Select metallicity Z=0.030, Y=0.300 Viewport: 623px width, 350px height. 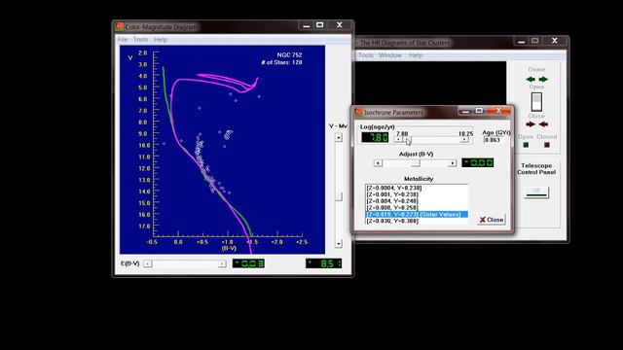pyautogui.click(x=416, y=221)
